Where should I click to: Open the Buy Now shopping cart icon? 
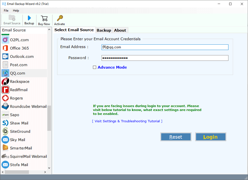(x=44, y=18)
